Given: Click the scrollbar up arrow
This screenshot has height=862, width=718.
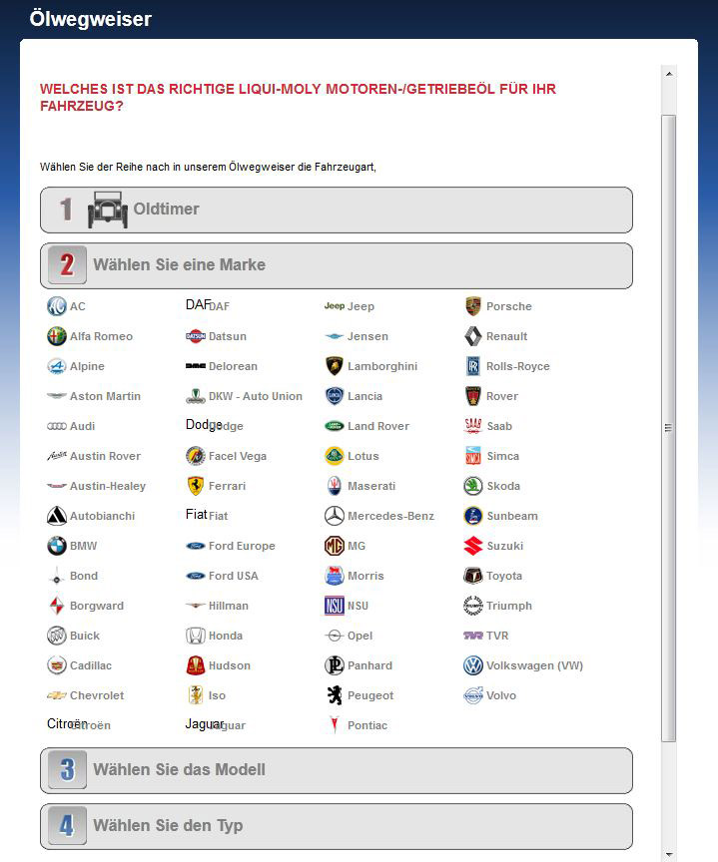Looking at the screenshot, I should (x=669, y=73).
